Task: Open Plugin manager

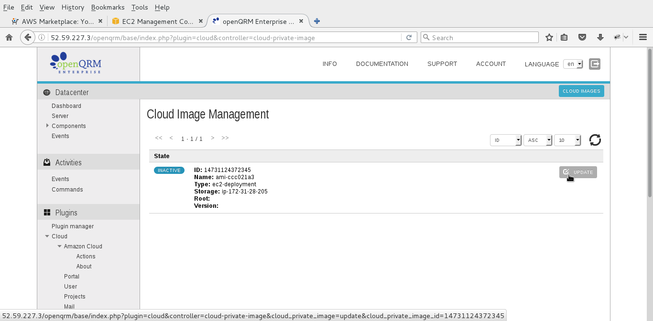Action: [73, 226]
